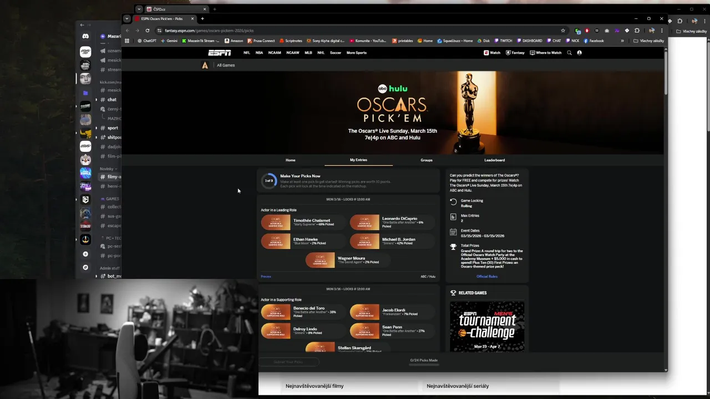
Task: Open the Chrome extensions puzzle icon
Action: point(637,30)
